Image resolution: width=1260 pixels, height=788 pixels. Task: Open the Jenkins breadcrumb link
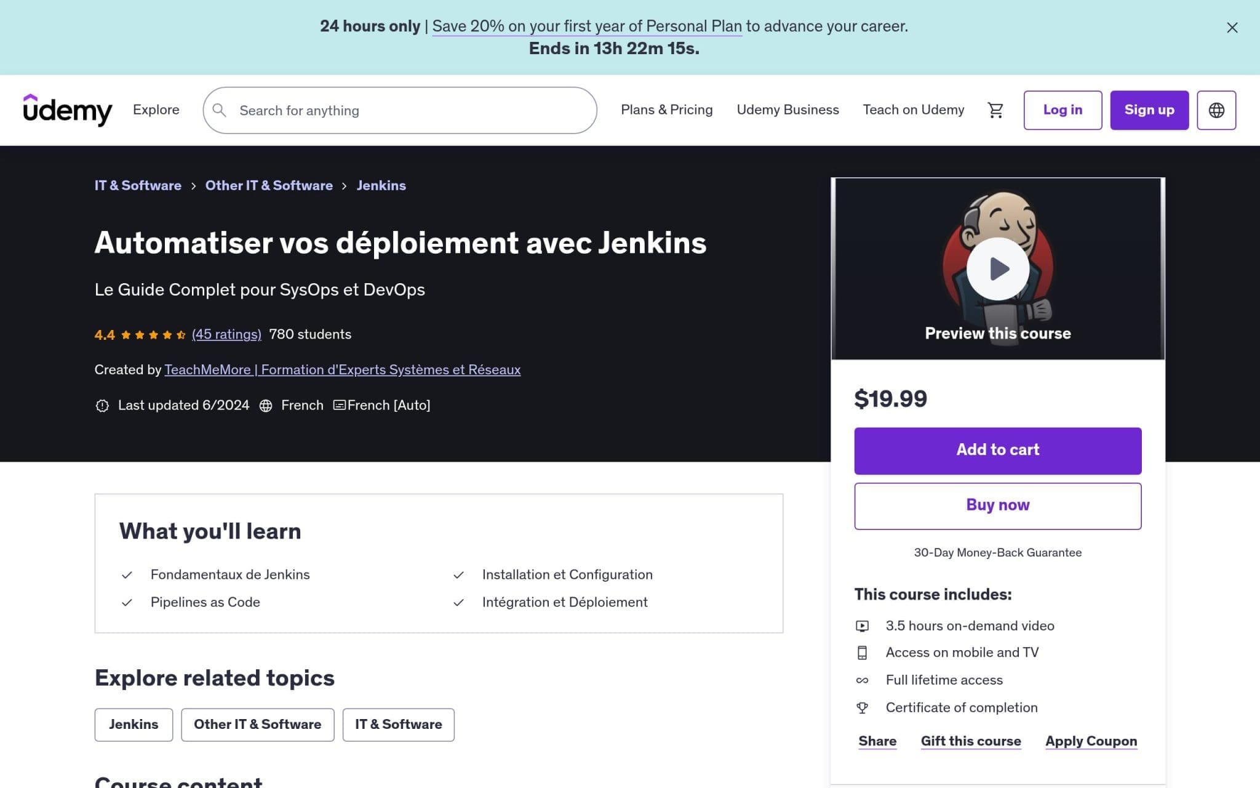[x=381, y=185]
